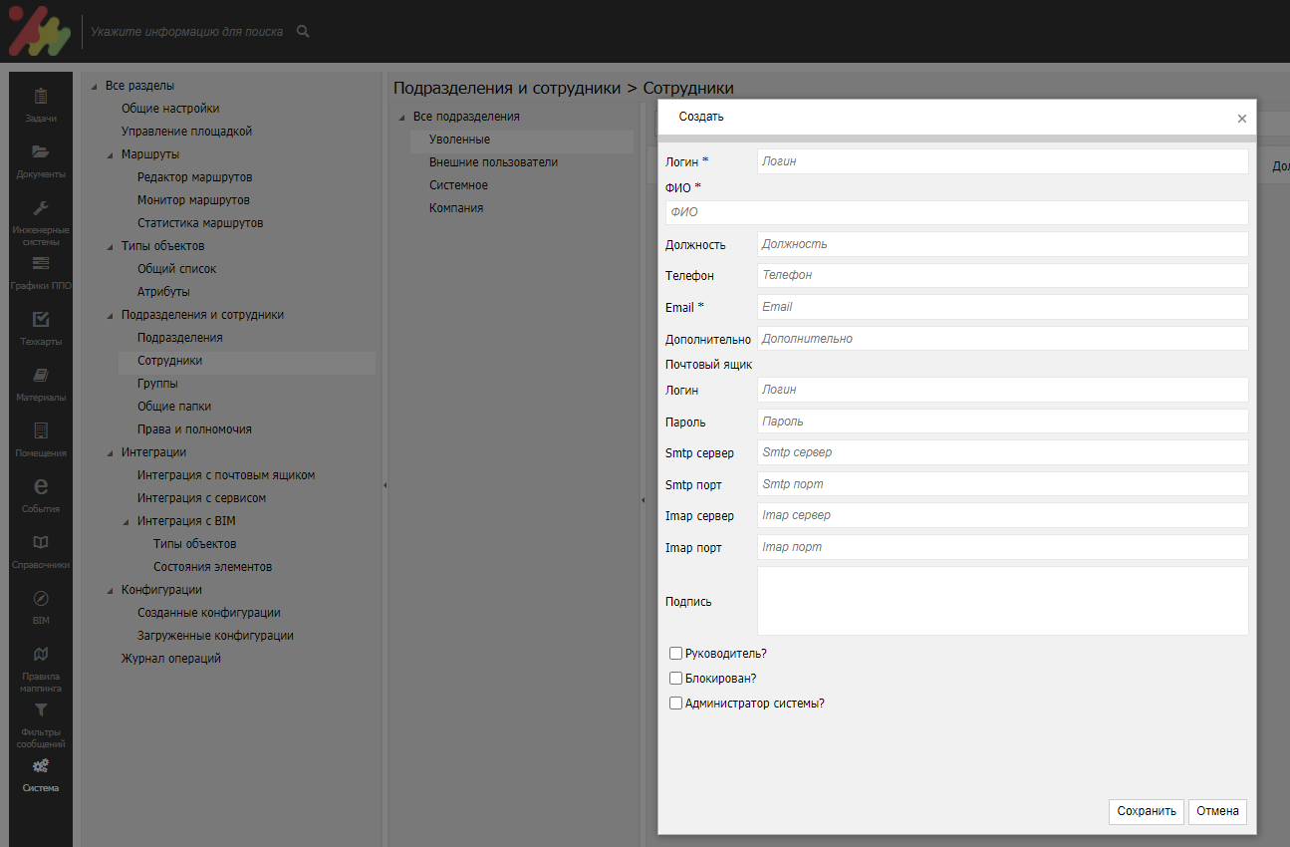Focus the Должность input field
The height and width of the screenshot is (847, 1290).
(x=1002, y=244)
